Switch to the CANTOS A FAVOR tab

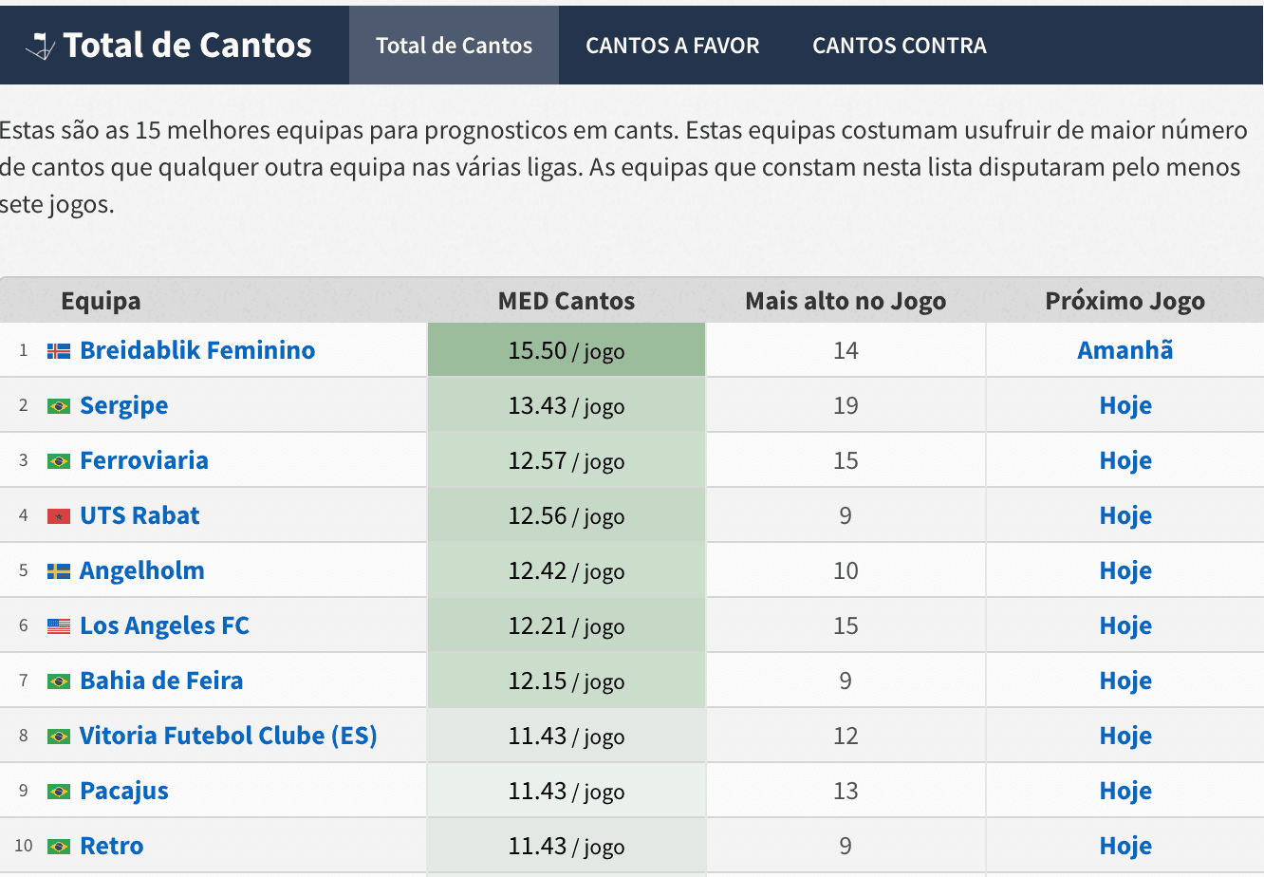pyautogui.click(x=673, y=46)
